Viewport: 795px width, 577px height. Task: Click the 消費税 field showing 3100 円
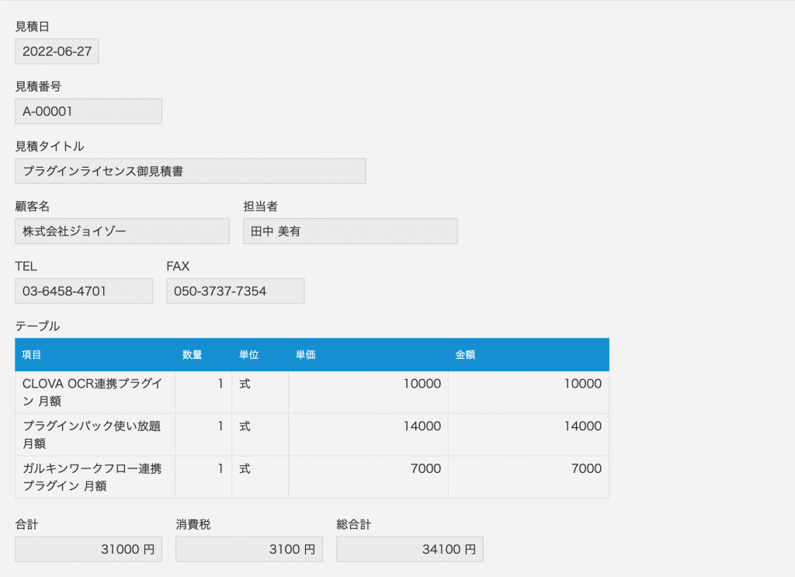coord(249,549)
